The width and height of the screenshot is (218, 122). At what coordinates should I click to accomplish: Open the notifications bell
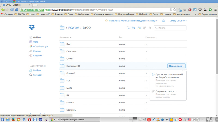pyautogui.click(x=163, y=21)
